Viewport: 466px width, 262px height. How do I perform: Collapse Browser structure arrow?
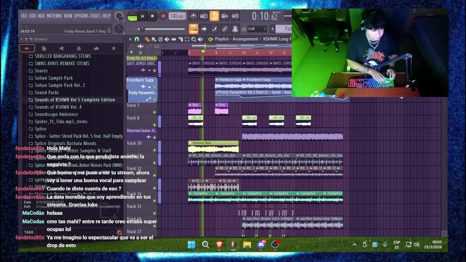[x=21, y=39]
